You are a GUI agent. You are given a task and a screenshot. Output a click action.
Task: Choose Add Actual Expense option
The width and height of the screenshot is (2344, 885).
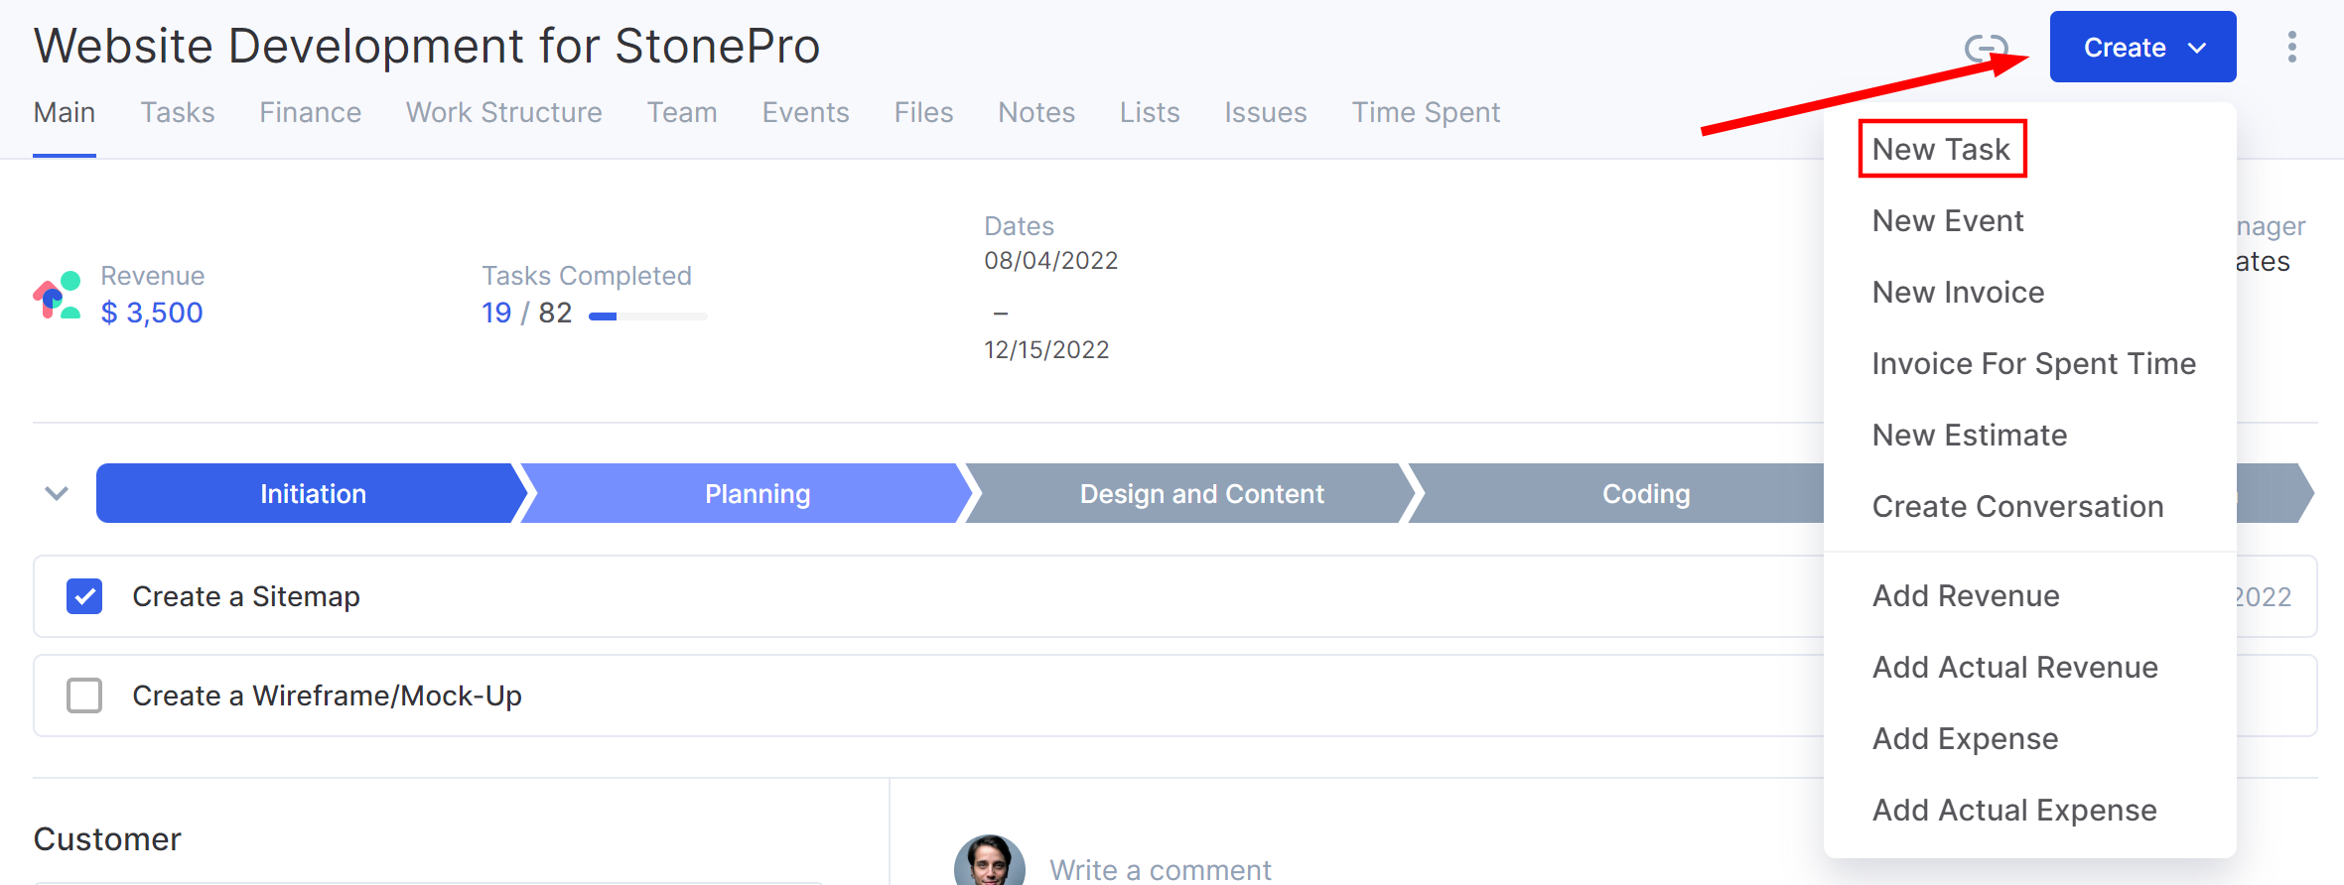click(2014, 810)
